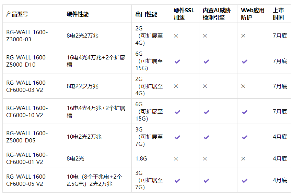The width and height of the screenshot is (293, 195).
Task: Click SSL check mark in CF6000-10 V2 row
Action: point(177,112)
